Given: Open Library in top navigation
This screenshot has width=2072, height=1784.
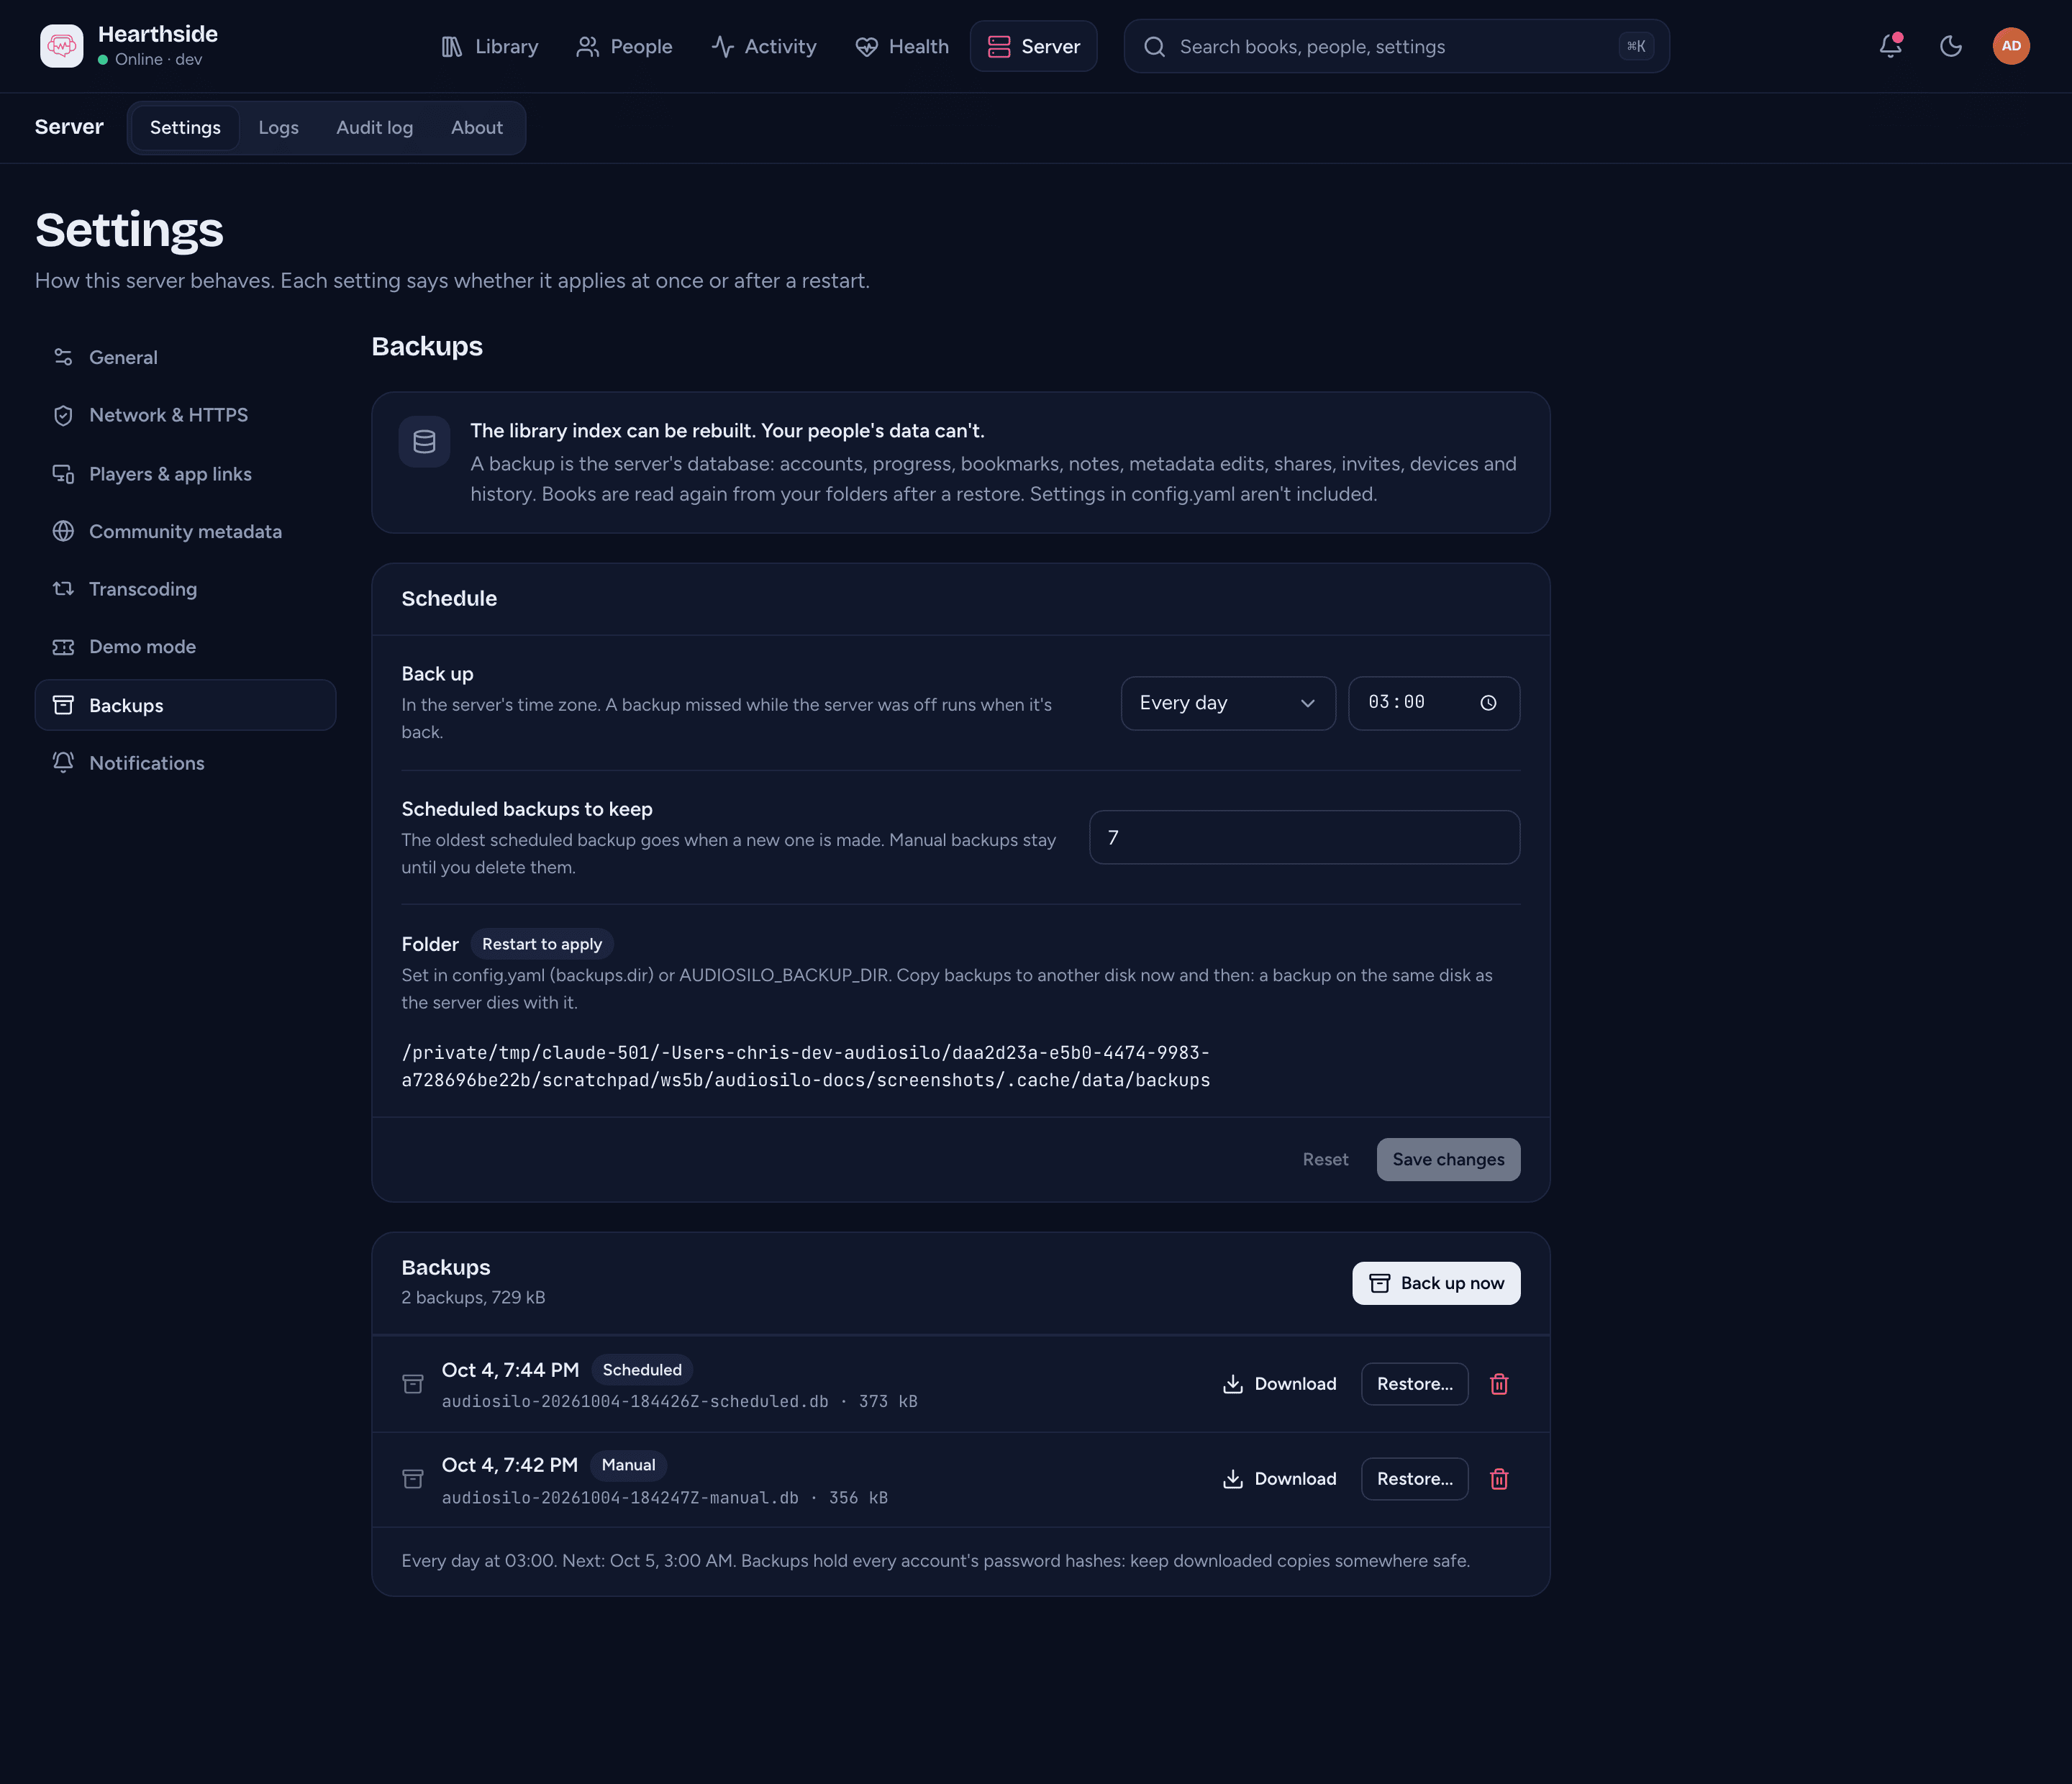Looking at the screenshot, I should (x=490, y=46).
